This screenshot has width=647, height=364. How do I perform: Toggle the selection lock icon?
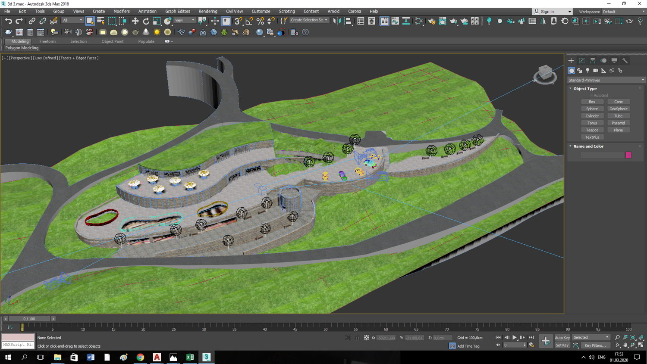pos(357,338)
